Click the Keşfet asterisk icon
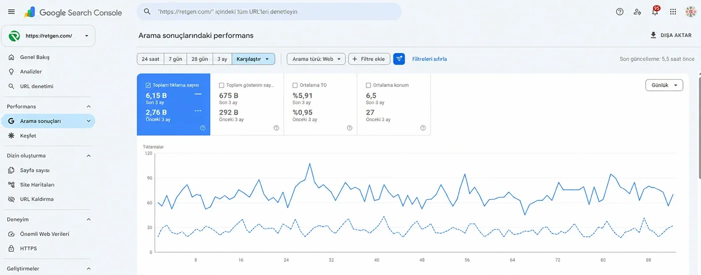The width and height of the screenshot is (701, 275). click(12, 136)
